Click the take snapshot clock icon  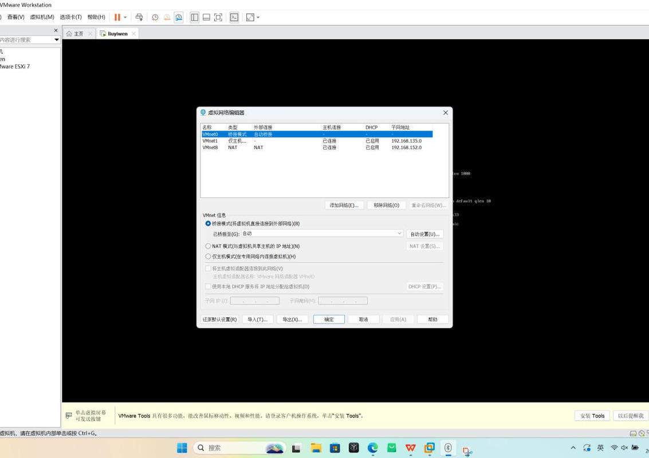pyautogui.click(x=155, y=17)
